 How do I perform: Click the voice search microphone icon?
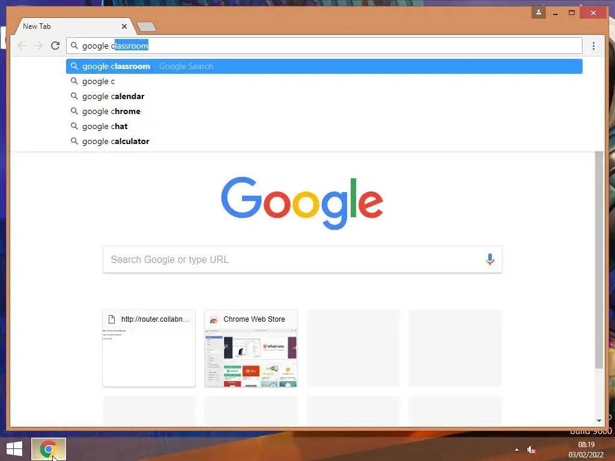(x=490, y=259)
